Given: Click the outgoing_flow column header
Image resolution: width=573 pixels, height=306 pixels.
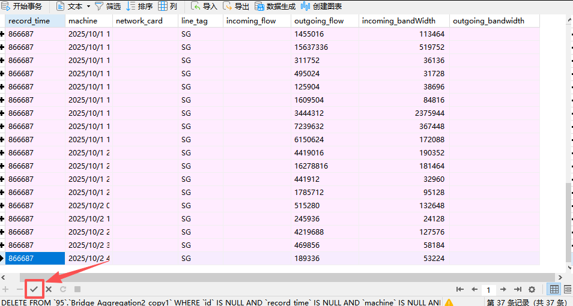Looking at the screenshot, I should [325, 21].
